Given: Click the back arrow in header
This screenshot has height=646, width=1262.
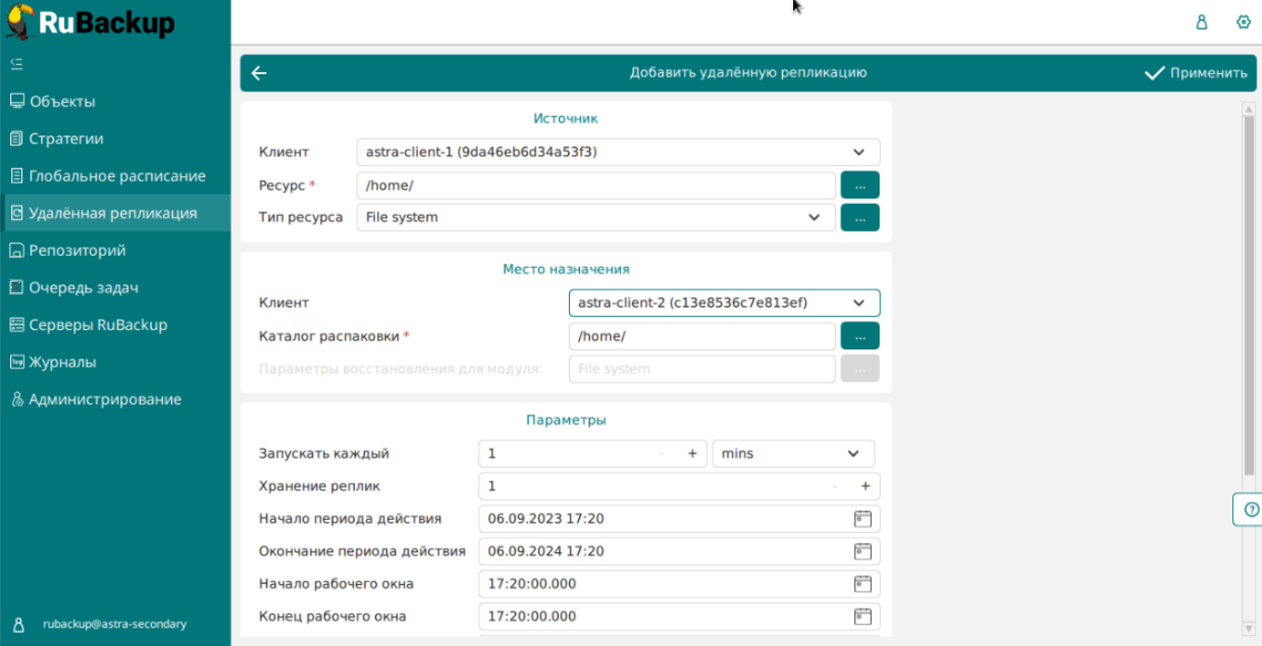Looking at the screenshot, I should coord(259,73).
